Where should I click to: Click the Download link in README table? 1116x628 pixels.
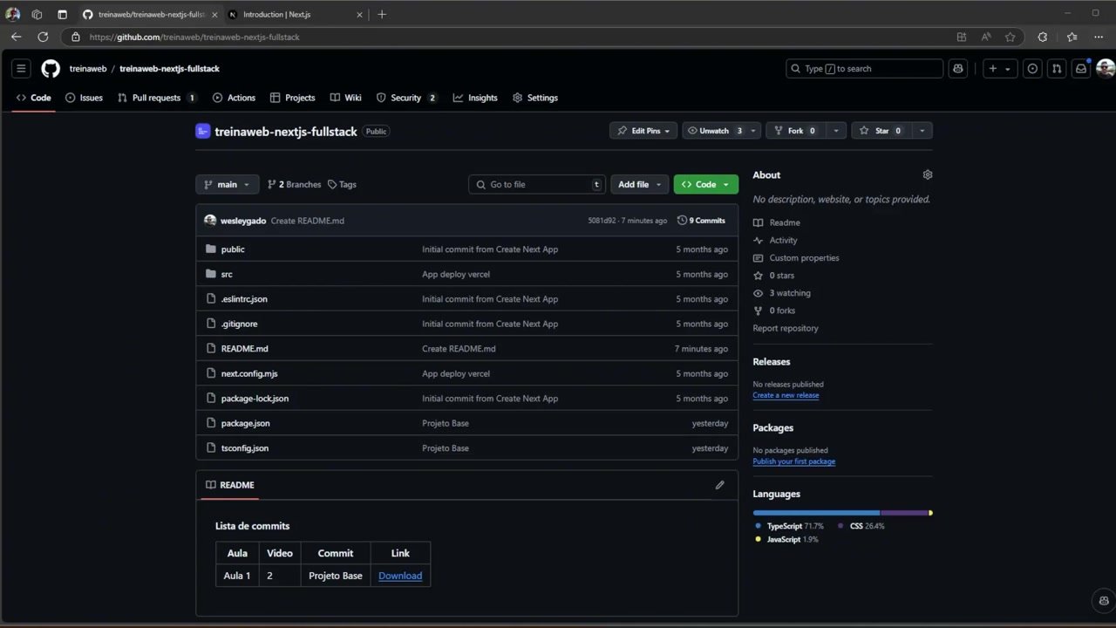tap(400, 576)
